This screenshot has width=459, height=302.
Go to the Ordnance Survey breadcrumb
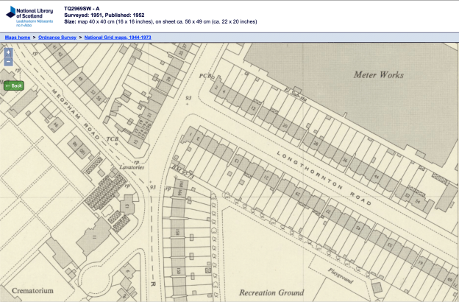(59, 36)
